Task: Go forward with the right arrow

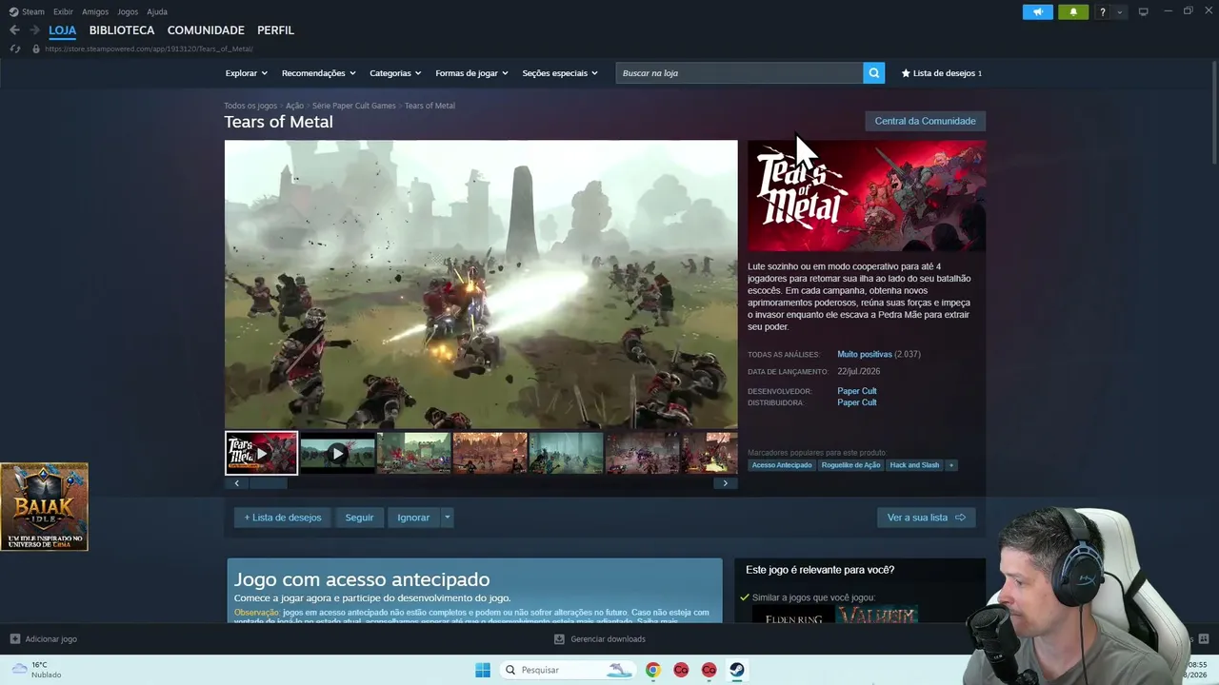Action: [34, 30]
